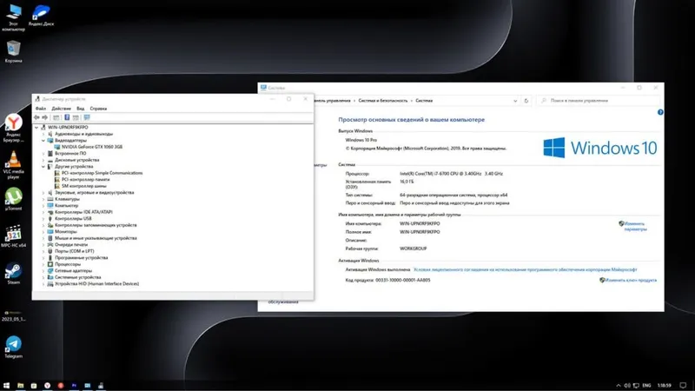The image size is (695, 391).
Task: Click the blue Help icon in Device Manager toolbar
Action: [67, 117]
